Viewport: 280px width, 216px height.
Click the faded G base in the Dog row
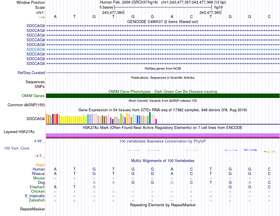(x=172, y=182)
